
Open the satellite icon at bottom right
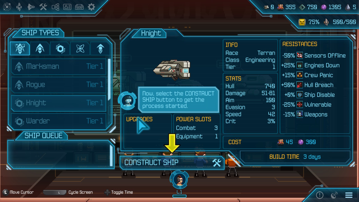pos(334,195)
